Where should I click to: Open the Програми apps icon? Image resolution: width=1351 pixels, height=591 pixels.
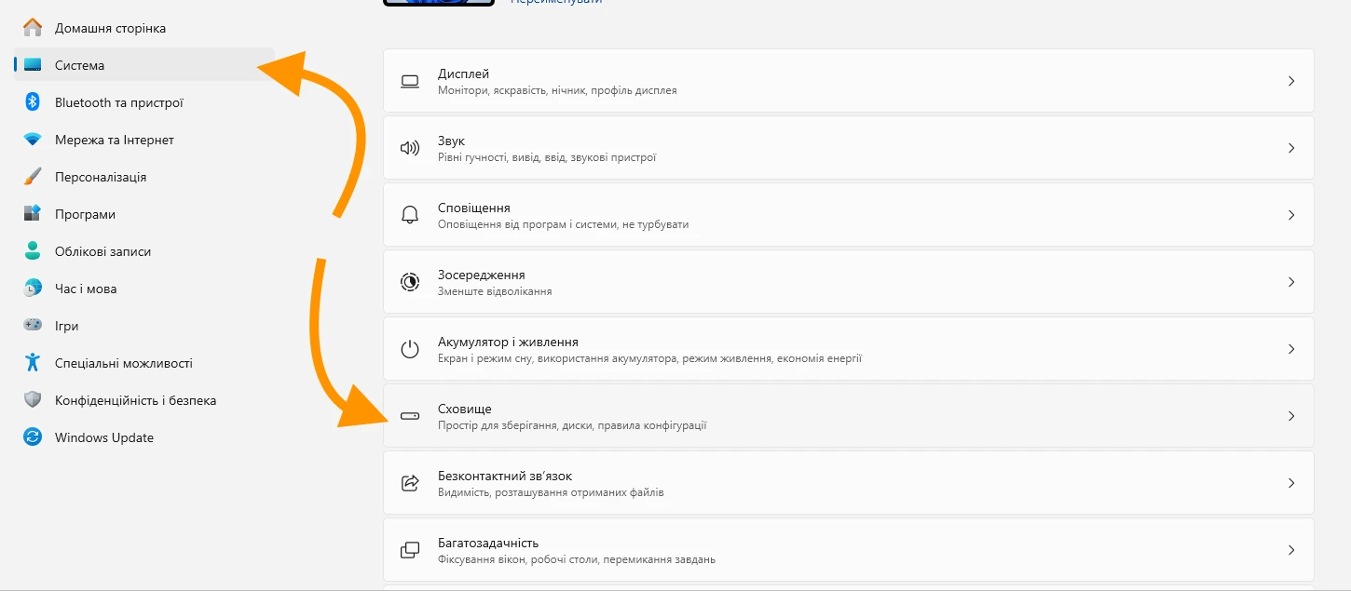click(33, 214)
